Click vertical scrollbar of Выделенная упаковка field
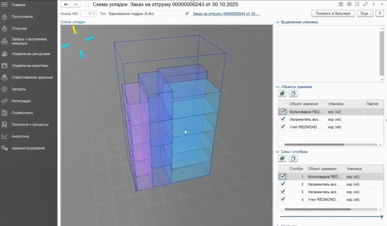Viewport: 387px width, 226px height. pyautogui.click(x=381, y=53)
